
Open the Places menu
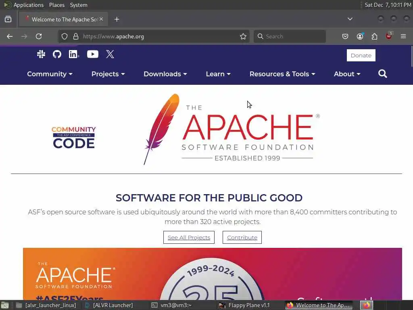point(56,5)
